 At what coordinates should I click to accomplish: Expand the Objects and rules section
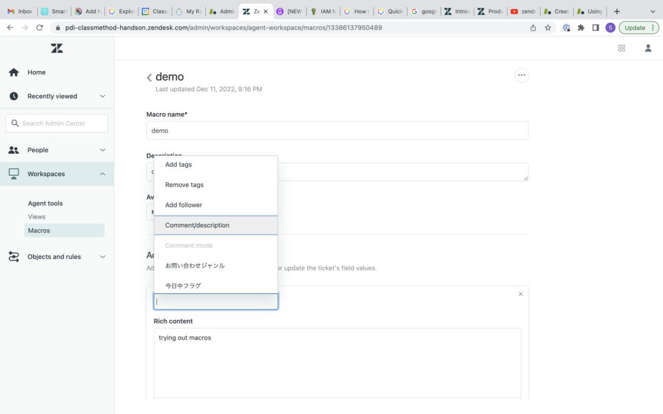pos(102,256)
